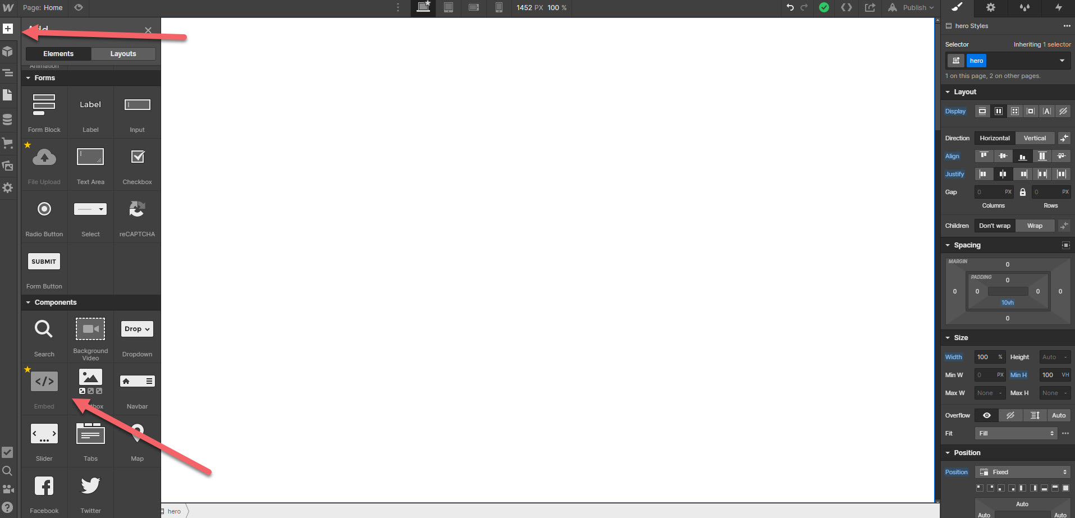Open the Fit dropdown showing Fill
This screenshot has height=518, width=1075.
tap(1015, 433)
